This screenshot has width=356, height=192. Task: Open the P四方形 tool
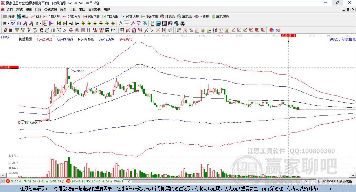click(52, 17)
